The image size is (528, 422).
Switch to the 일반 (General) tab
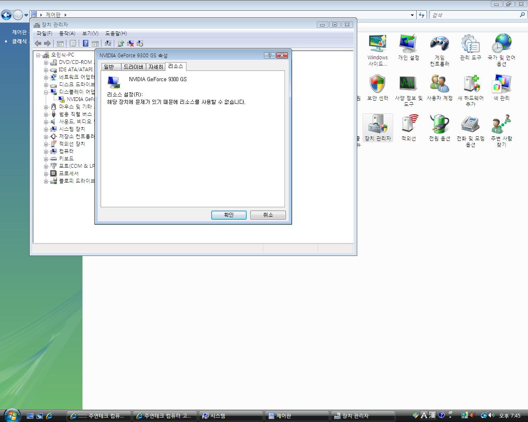pos(109,67)
